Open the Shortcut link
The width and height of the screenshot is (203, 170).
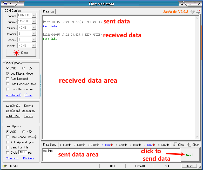pyautogui.click(x=12, y=158)
